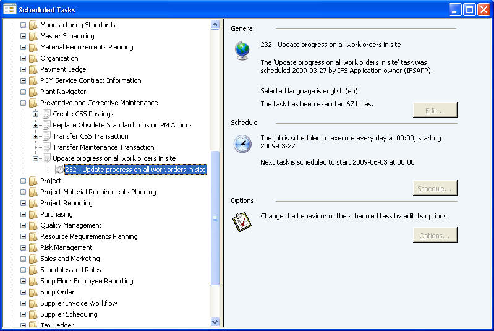Click the Quality Management folder icon
This screenshot has height=331, width=494.
click(33, 225)
